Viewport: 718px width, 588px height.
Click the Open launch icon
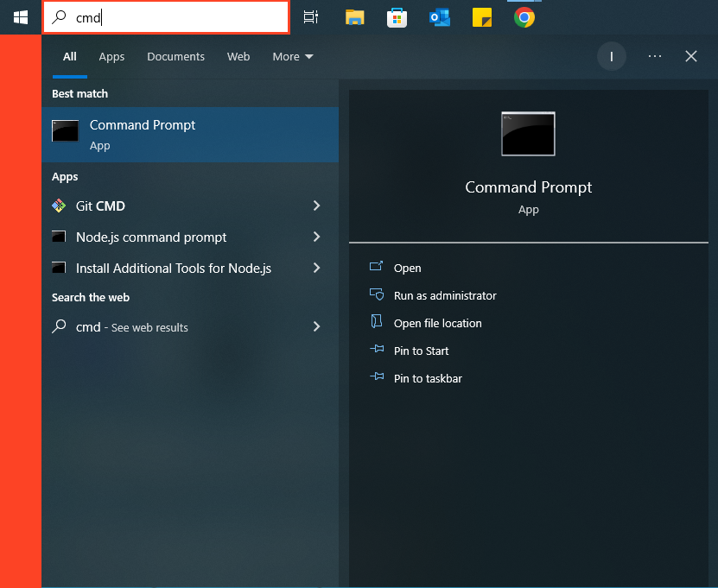[377, 266]
